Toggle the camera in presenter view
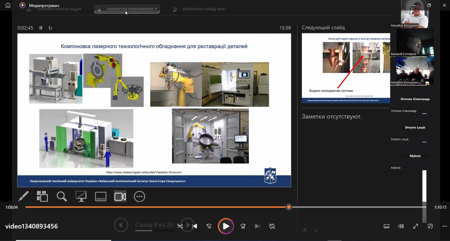This screenshot has width=450, height=241. pyautogui.click(x=120, y=196)
